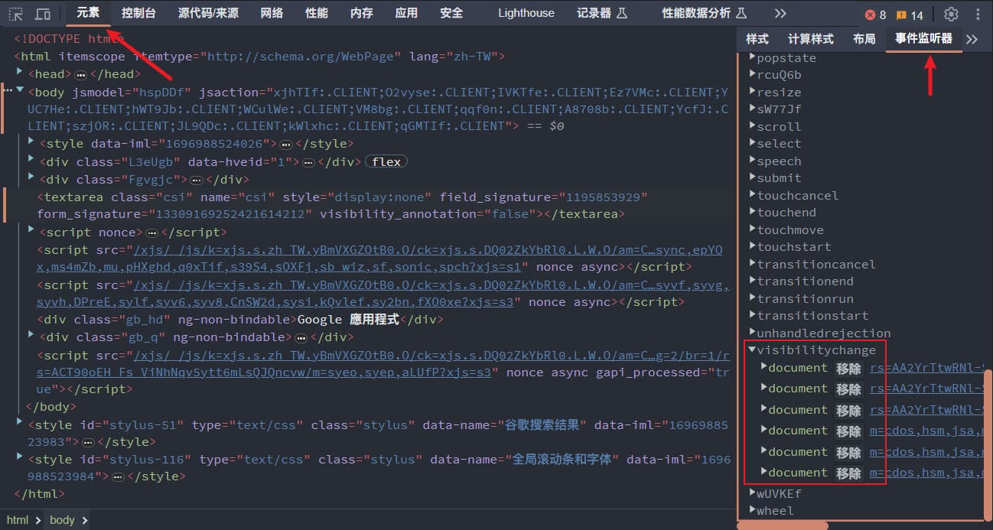Show more main tabs chevron
Screen dimensions: 993x530
[780, 14]
